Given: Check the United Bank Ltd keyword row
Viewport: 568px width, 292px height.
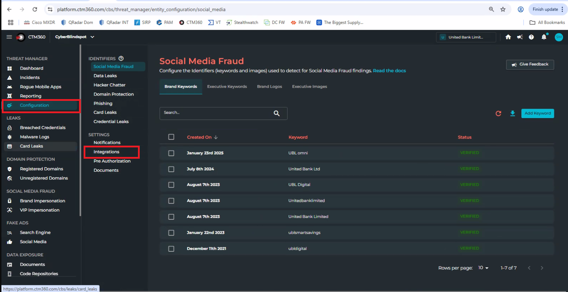Looking at the screenshot, I should tap(171, 169).
